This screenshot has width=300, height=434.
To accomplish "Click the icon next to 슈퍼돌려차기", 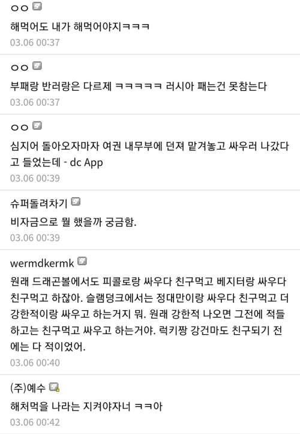I will click(x=76, y=201).
